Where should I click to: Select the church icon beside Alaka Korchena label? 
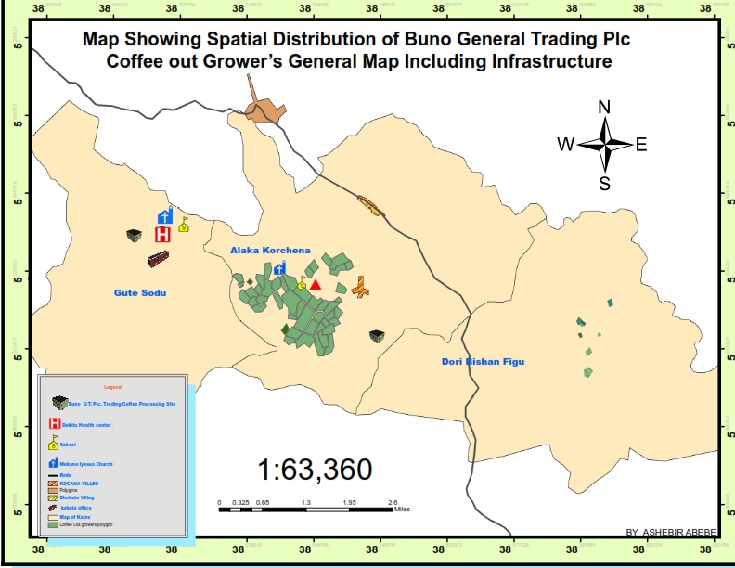(x=279, y=269)
